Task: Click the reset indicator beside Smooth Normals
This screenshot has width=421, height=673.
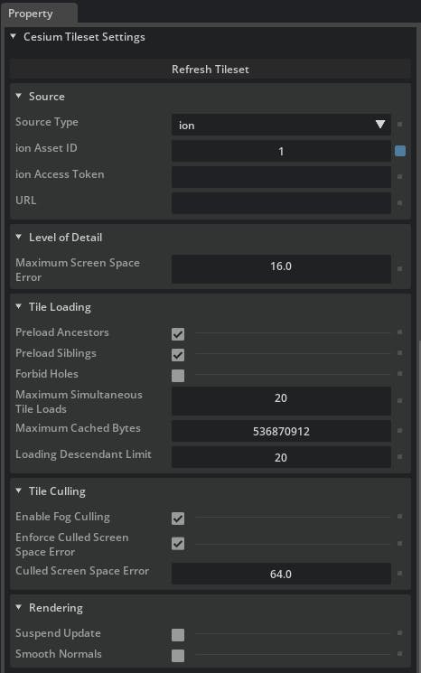Action: (399, 654)
